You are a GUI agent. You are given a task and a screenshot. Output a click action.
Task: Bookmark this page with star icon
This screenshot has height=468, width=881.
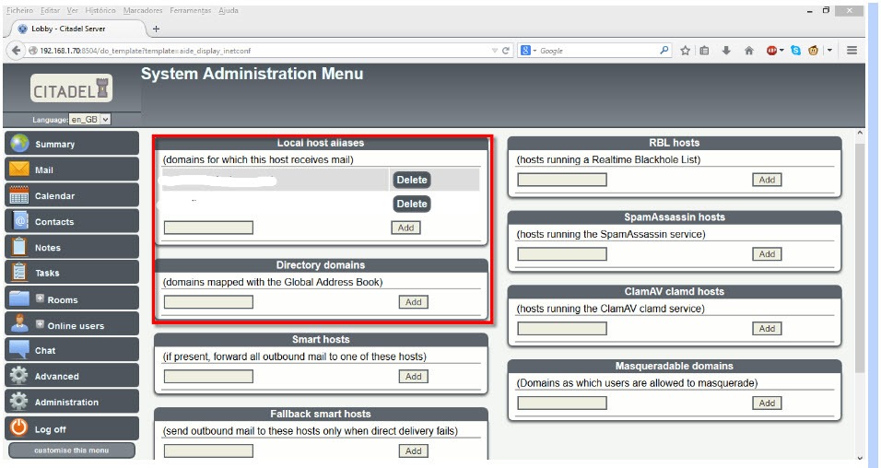point(686,51)
